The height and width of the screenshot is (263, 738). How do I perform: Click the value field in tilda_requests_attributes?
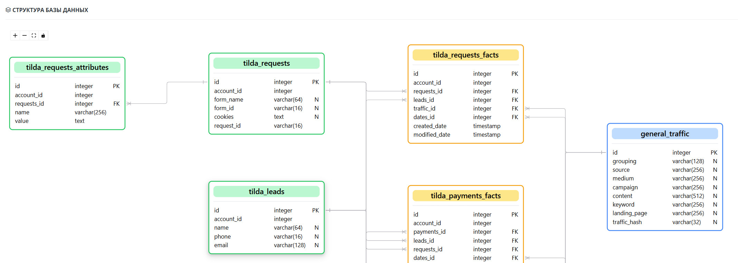pyautogui.click(x=22, y=121)
